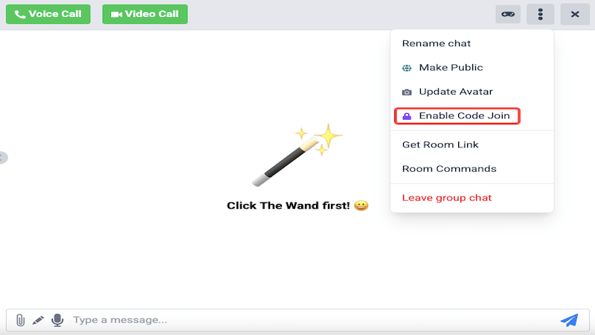The image size is (595, 335).
Task: Click Leave group chat
Action: click(447, 198)
